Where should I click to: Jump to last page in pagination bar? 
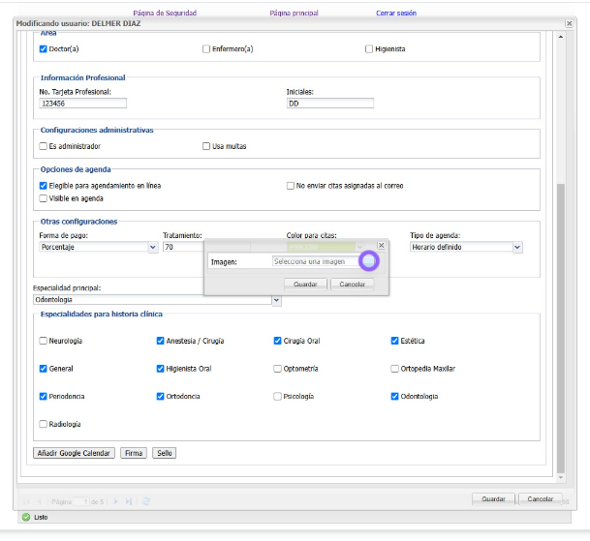129,501
